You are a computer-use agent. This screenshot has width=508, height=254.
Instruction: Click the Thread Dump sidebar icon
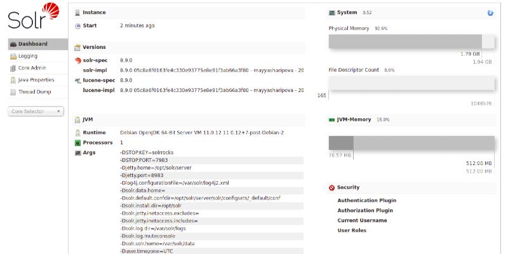coord(13,92)
